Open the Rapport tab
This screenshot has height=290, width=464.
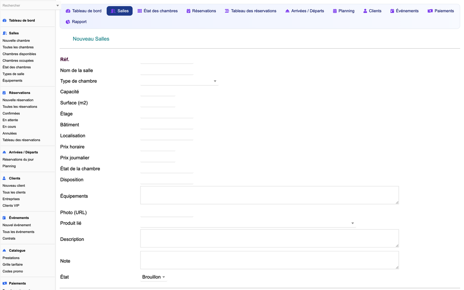(x=76, y=22)
